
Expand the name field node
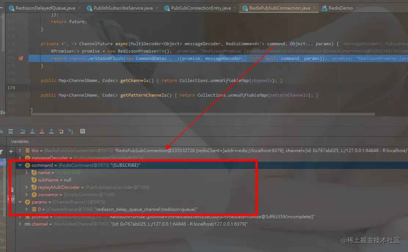26,172
